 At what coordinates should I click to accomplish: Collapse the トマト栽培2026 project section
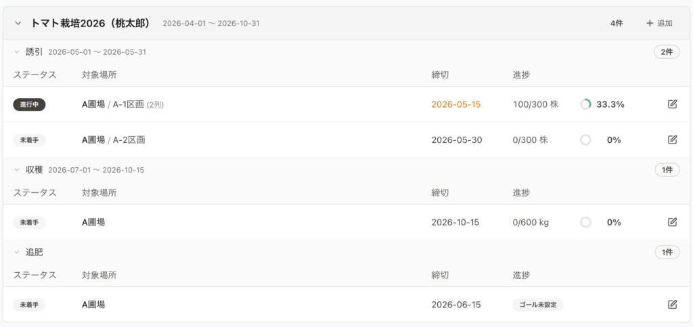(18, 23)
